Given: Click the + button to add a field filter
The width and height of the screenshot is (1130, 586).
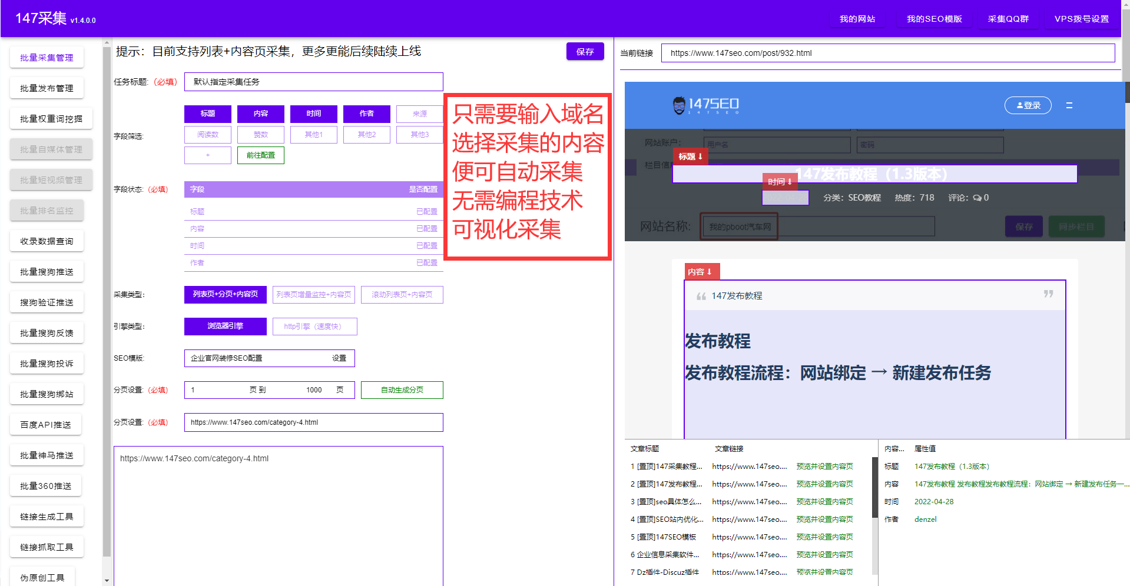Looking at the screenshot, I should (x=207, y=155).
